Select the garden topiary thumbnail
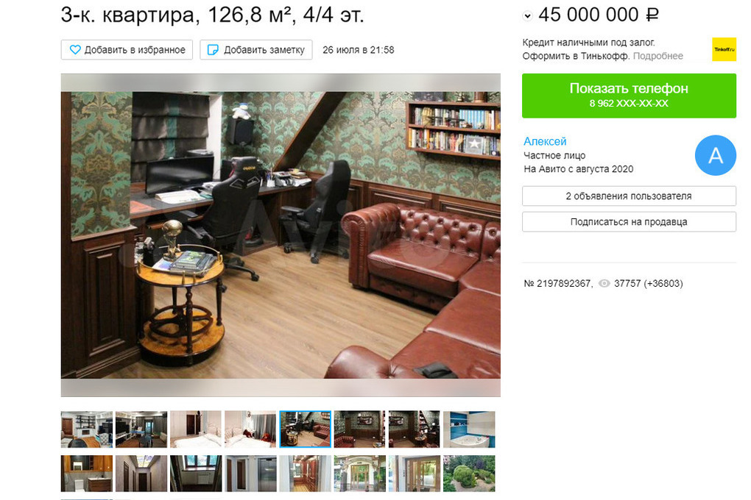 [x=469, y=474]
